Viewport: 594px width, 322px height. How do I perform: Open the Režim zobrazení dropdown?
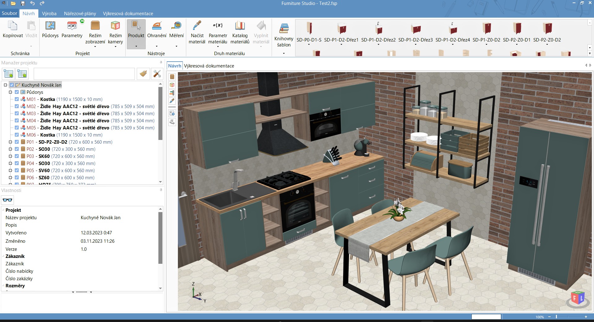[95, 47]
